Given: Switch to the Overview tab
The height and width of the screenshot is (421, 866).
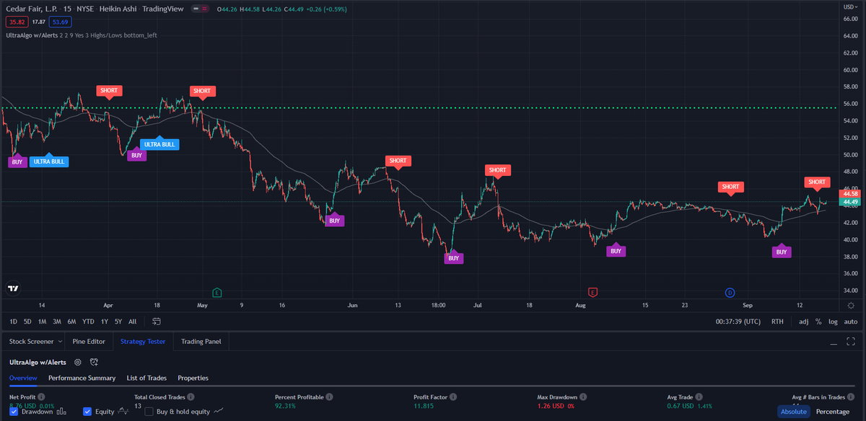Looking at the screenshot, I should (x=23, y=378).
